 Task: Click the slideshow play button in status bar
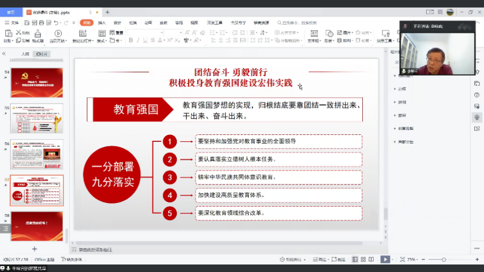[x=385, y=260]
